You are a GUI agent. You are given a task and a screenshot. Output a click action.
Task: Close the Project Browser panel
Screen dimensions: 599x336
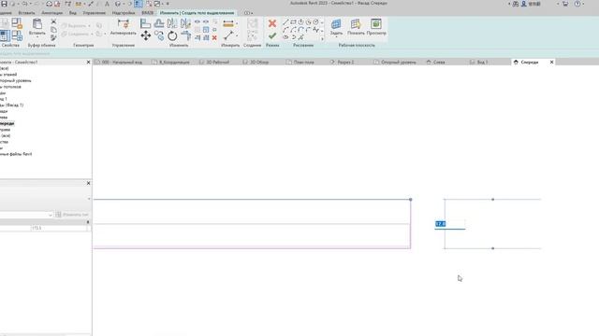point(88,63)
